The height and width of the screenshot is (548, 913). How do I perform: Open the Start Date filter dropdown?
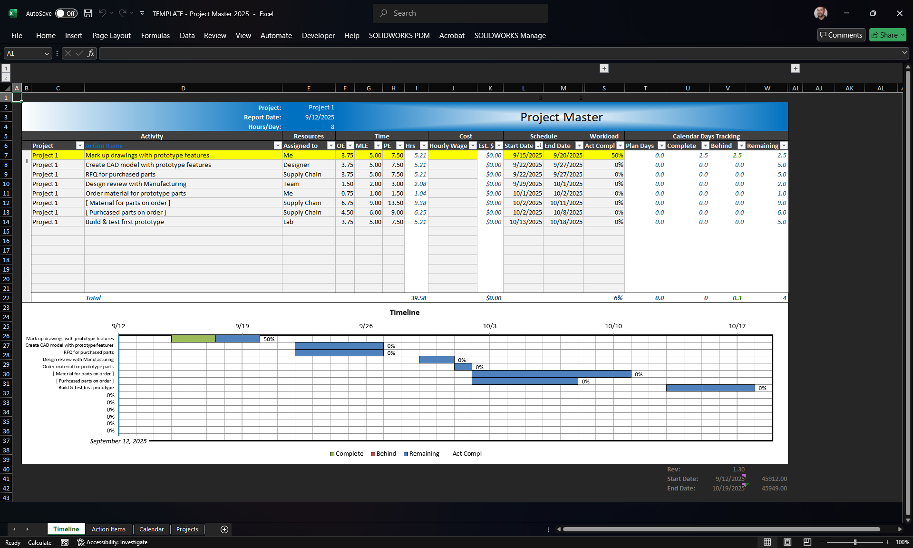(x=538, y=146)
